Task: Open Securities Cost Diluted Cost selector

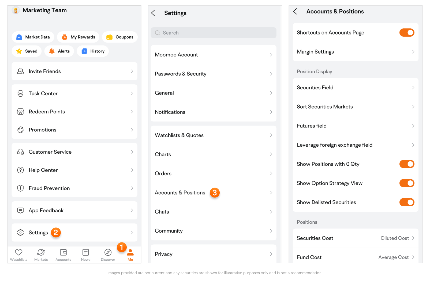Action: [x=356, y=238]
